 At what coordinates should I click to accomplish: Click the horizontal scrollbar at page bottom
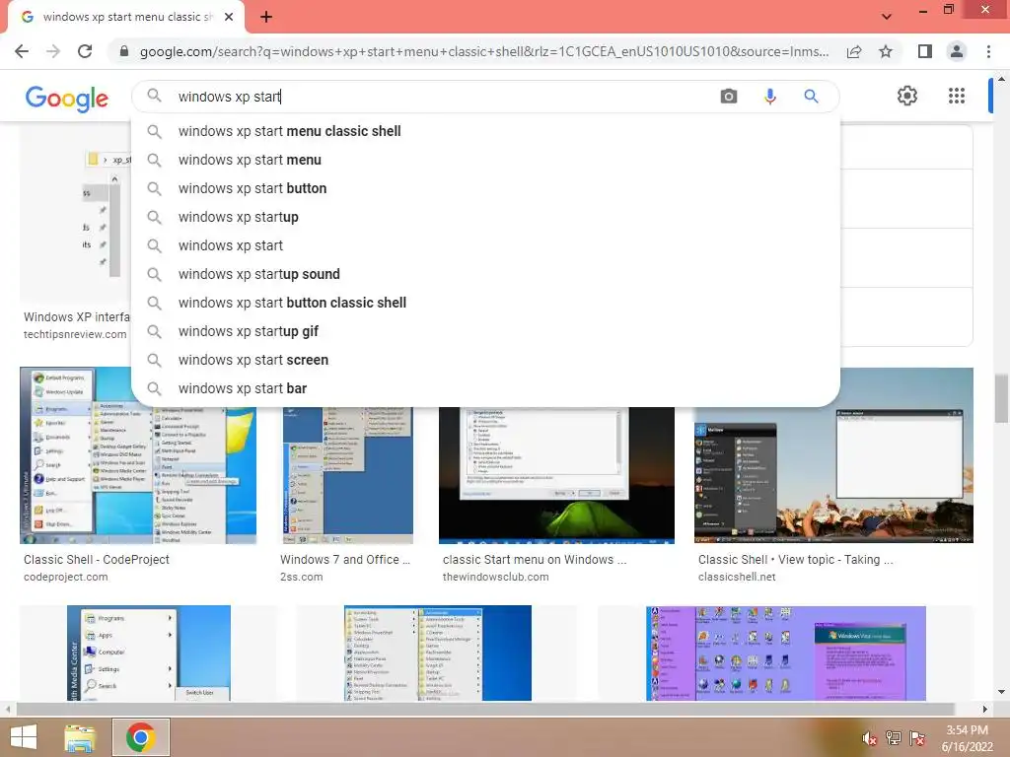click(484, 709)
